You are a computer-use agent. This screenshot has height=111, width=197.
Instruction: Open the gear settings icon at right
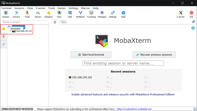click(193, 28)
